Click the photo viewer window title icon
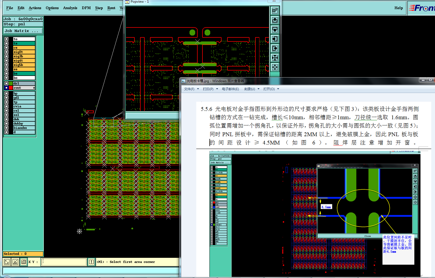Viewport: 435px width, 278px height. pos(183,81)
